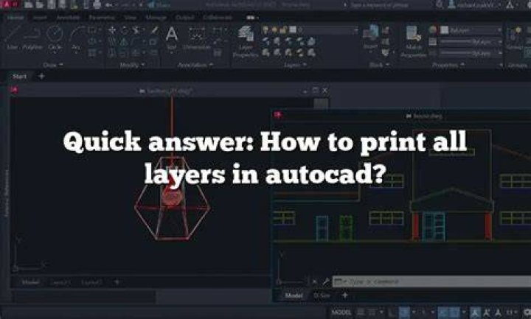Screen dimensions: 531x319
Task: Open the Annotate ribbon tab
Action: point(68,17)
